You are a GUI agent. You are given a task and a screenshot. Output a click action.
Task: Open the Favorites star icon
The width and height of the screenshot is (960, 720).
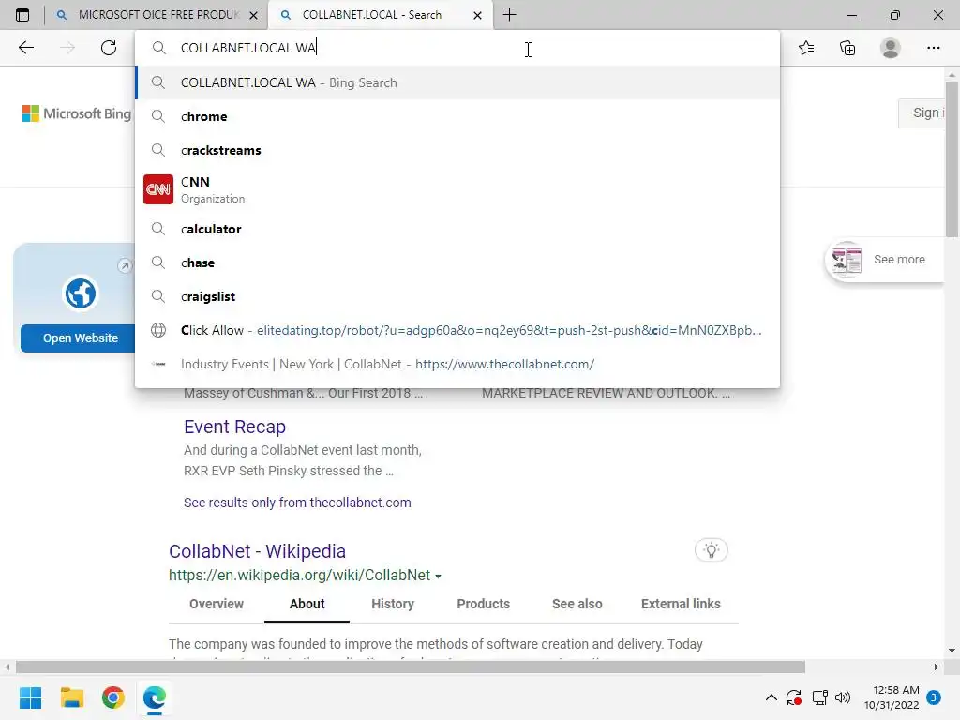[x=806, y=48]
